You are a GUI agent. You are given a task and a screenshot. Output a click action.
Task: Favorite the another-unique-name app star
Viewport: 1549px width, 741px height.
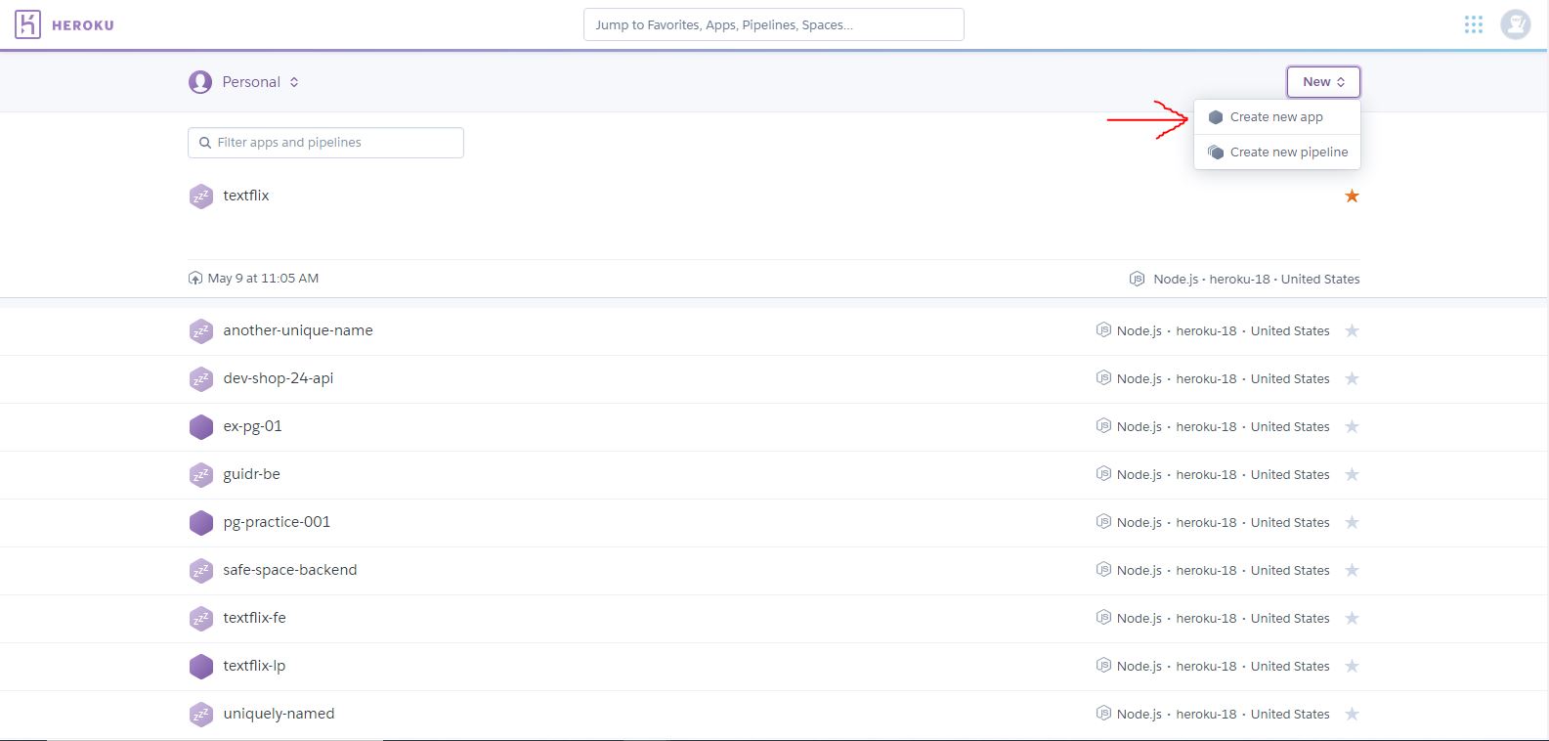(1352, 331)
